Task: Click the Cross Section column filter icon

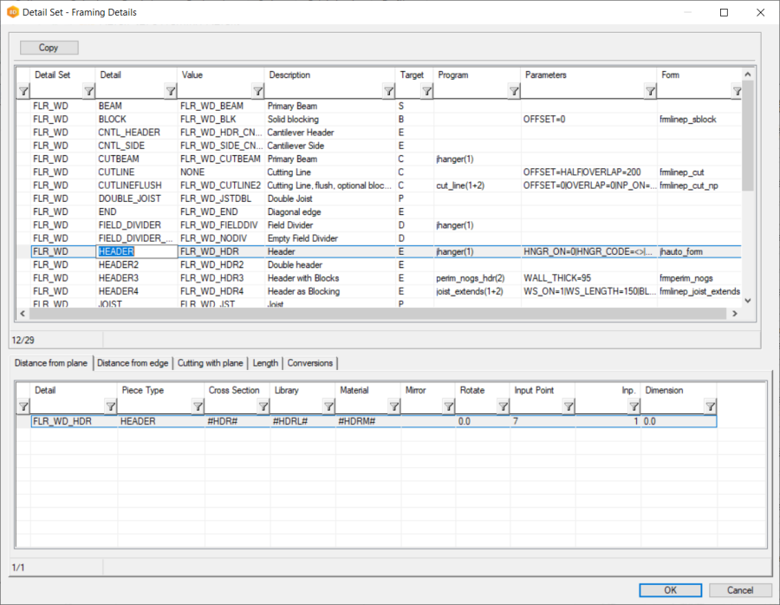Action: click(x=262, y=407)
